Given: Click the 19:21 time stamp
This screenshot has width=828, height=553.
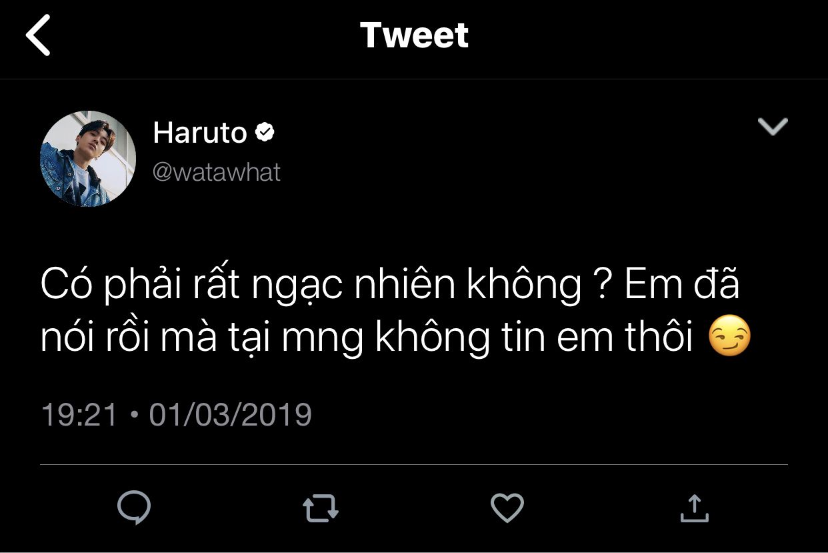Looking at the screenshot, I should click(79, 414).
